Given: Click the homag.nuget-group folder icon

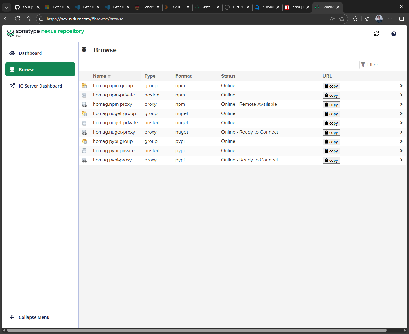Looking at the screenshot, I should (84, 114).
